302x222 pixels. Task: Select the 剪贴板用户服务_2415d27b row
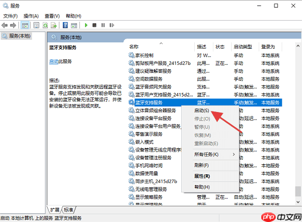click(x=205, y=63)
